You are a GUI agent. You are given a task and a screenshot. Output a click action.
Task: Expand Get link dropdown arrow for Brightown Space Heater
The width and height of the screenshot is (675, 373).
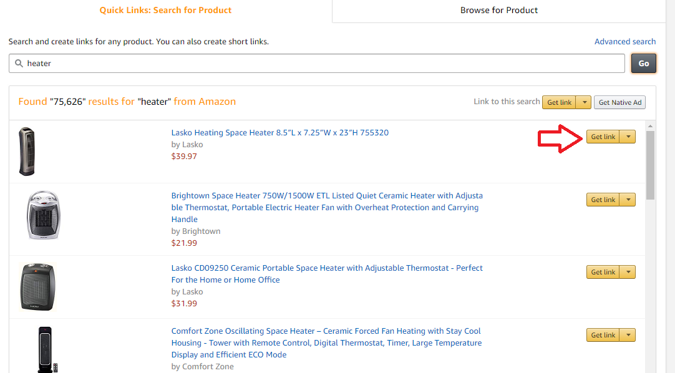coord(628,200)
